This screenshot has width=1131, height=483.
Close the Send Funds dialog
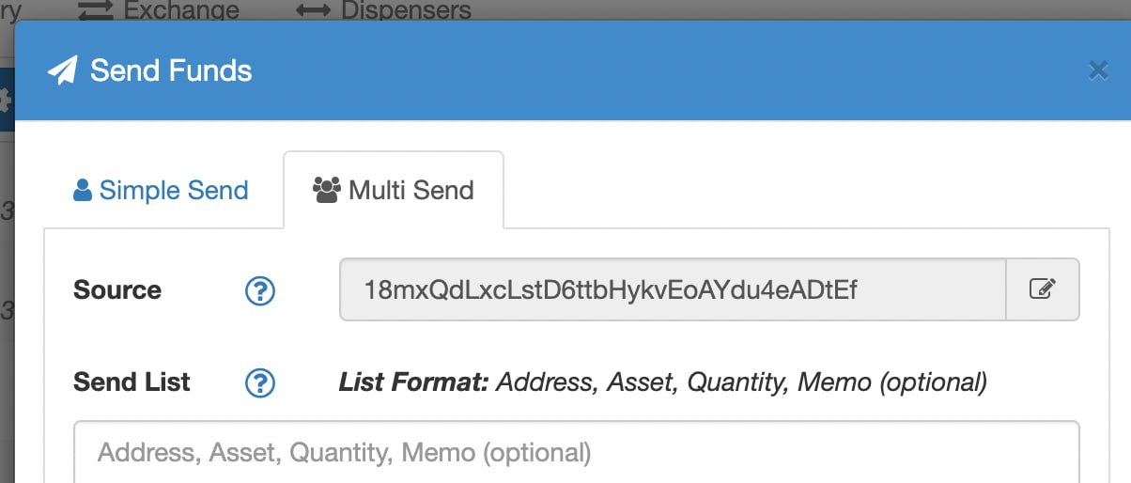tap(1097, 70)
